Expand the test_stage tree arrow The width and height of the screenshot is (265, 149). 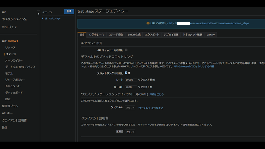[x=43, y=18]
